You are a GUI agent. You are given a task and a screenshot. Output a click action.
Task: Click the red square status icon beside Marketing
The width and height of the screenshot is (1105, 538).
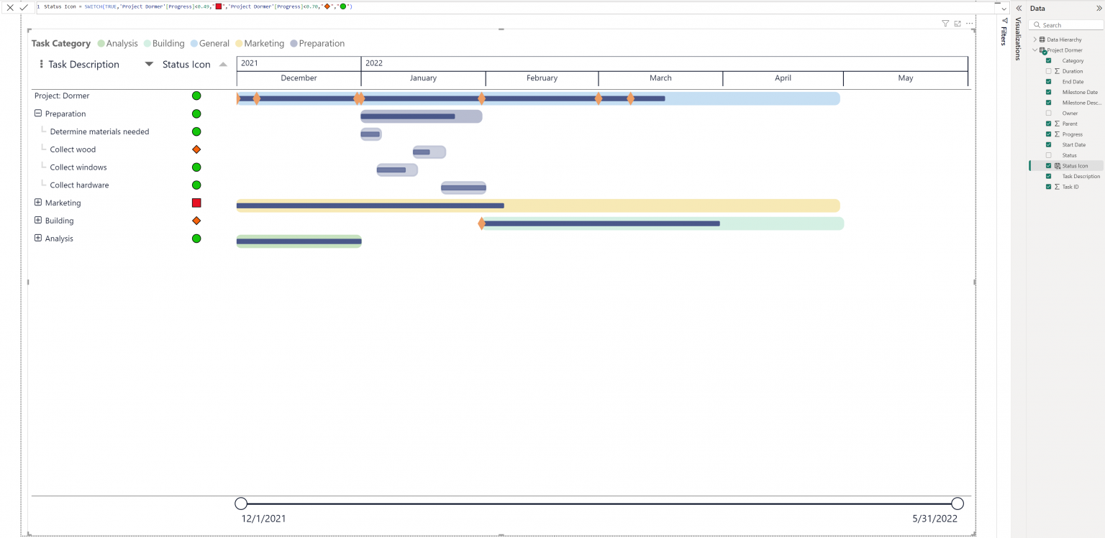click(x=196, y=203)
